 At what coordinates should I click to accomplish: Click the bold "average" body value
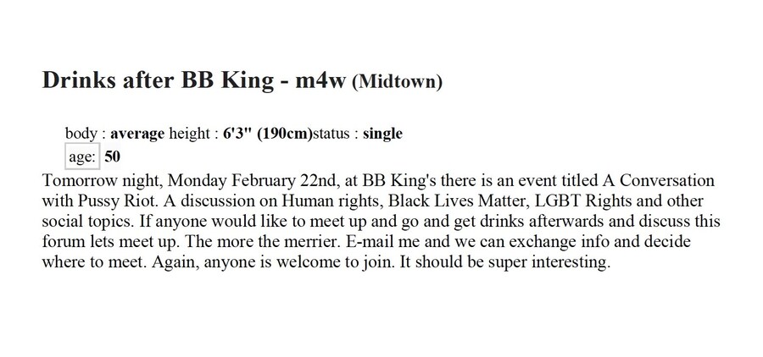137,134
